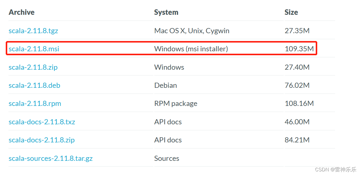Download the scala-docs-2.11.8.txz API docs

coord(42,122)
